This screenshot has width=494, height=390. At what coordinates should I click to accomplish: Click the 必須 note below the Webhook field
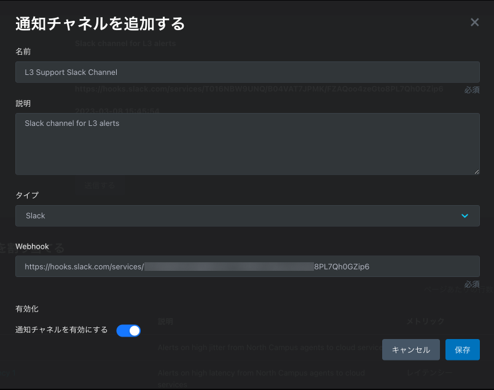pos(472,284)
